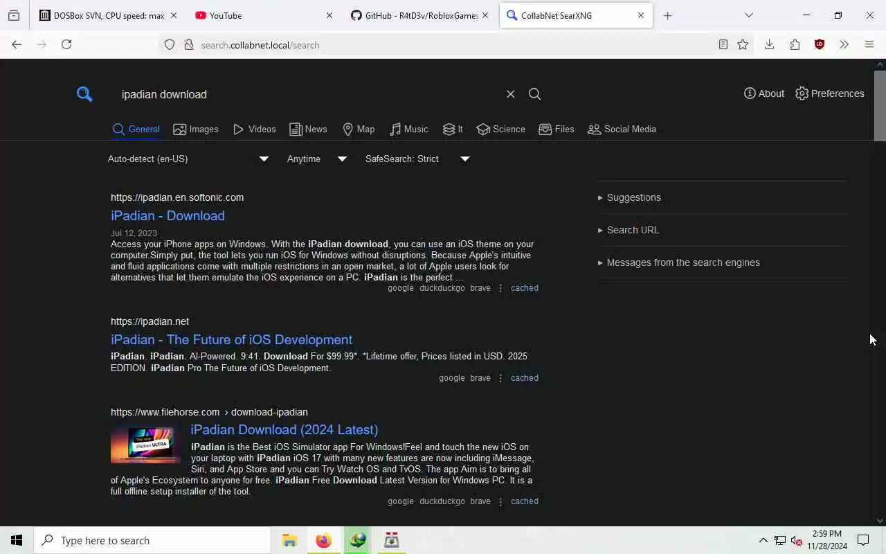Expand the Search URL section

pyautogui.click(x=722, y=230)
